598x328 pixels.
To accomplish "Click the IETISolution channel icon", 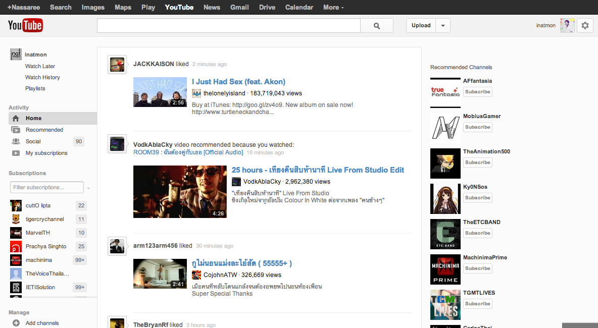I will pyautogui.click(x=16, y=287).
